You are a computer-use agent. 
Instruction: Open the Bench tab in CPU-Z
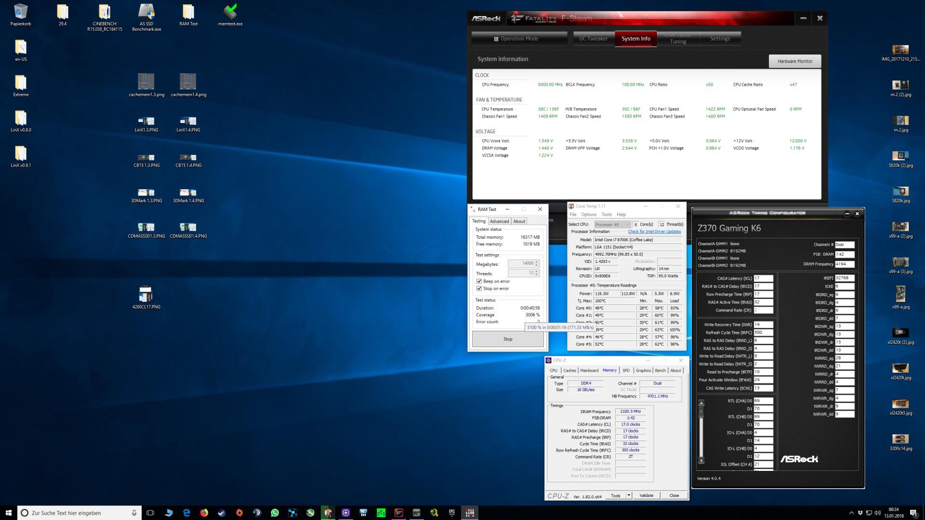[660, 370]
